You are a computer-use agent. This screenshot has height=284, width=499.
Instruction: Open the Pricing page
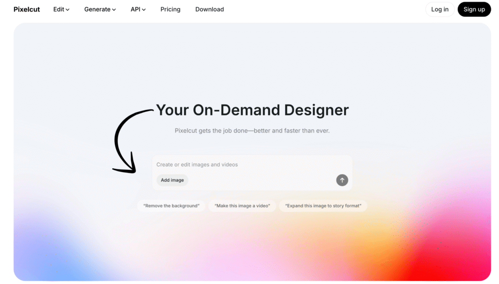(x=170, y=9)
